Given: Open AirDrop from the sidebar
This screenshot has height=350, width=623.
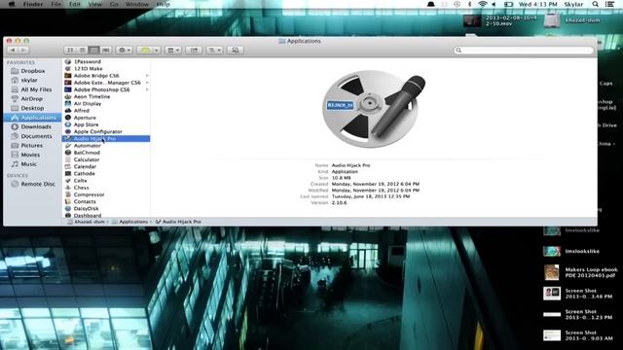Looking at the screenshot, I should [x=31, y=99].
